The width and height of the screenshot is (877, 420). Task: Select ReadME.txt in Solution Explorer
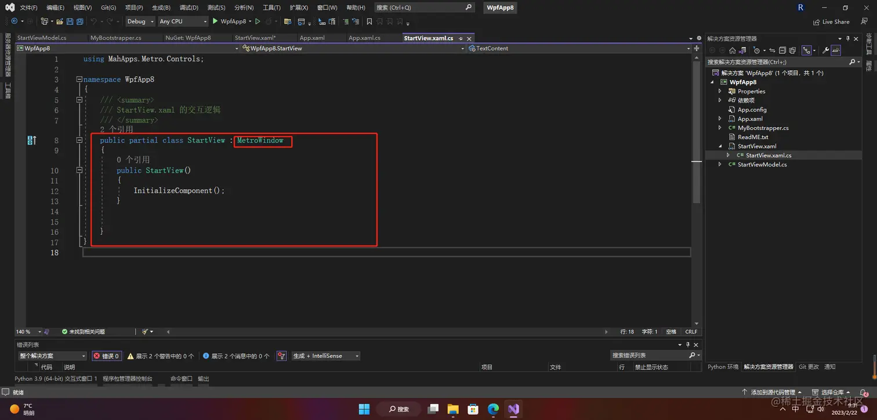pos(753,137)
